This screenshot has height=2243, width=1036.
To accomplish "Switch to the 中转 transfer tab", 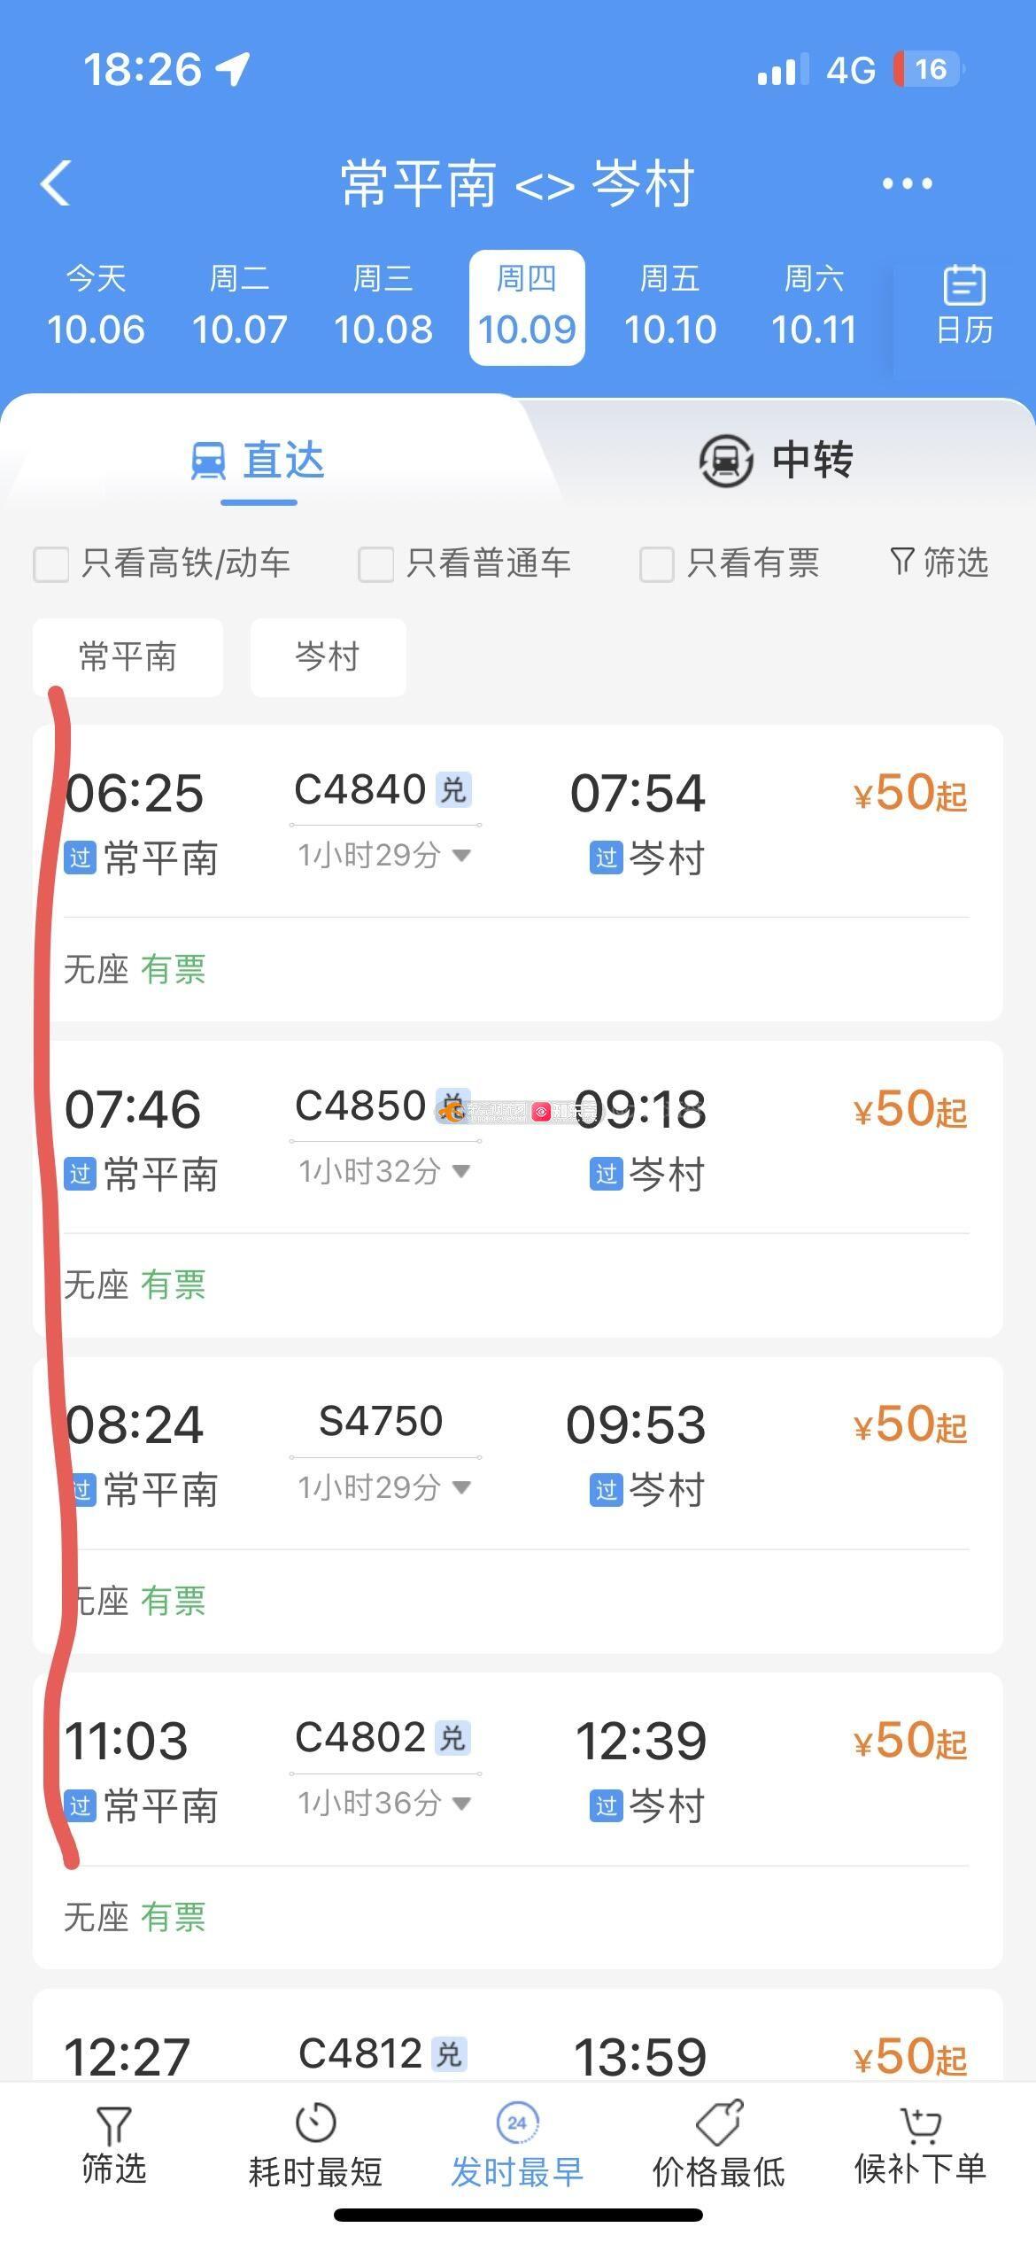I will tap(776, 460).
